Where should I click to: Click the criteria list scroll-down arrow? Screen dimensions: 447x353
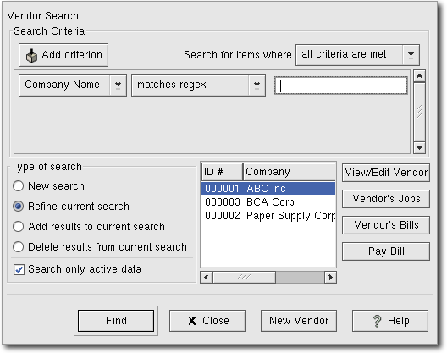click(419, 147)
